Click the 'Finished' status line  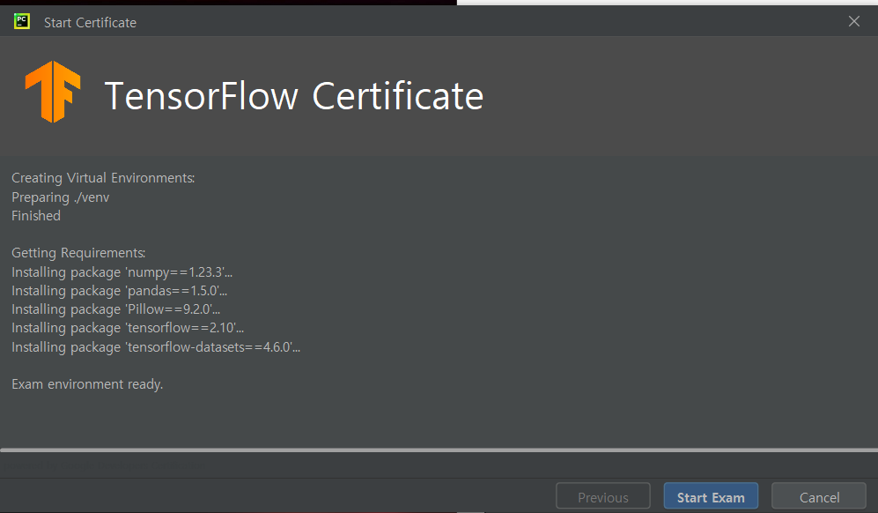point(36,215)
